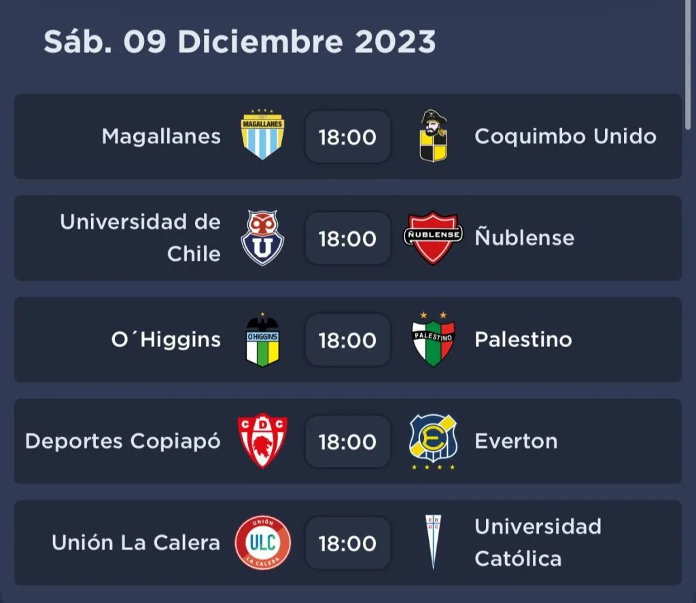Open the Everton blue and yellow crest
Image resolution: width=696 pixels, height=603 pixels.
point(434,441)
